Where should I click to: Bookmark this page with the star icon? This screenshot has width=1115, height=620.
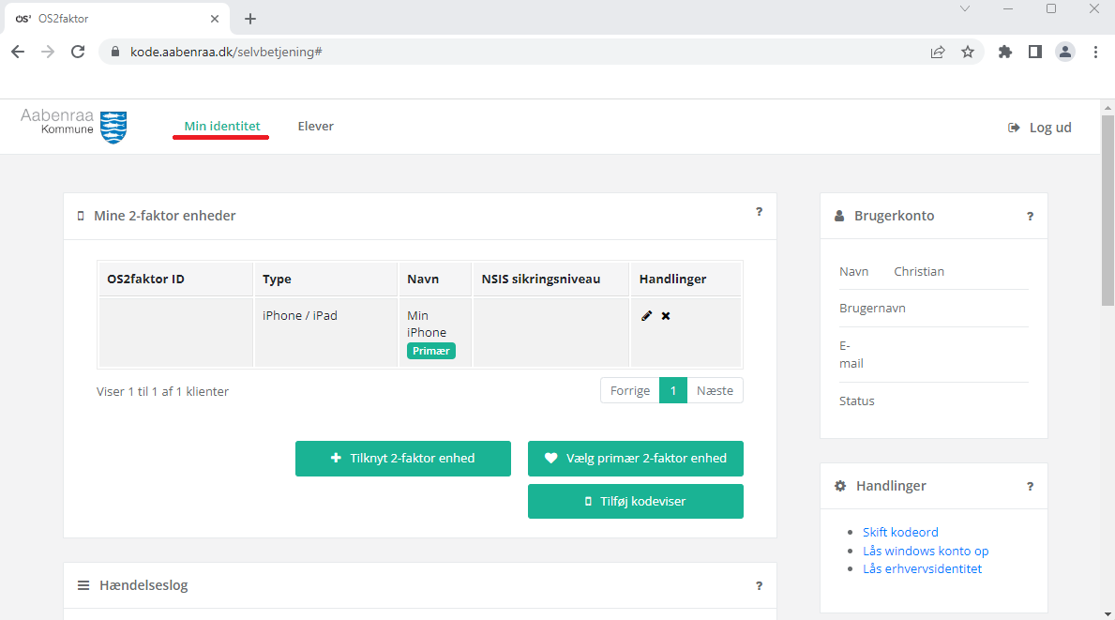click(968, 52)
